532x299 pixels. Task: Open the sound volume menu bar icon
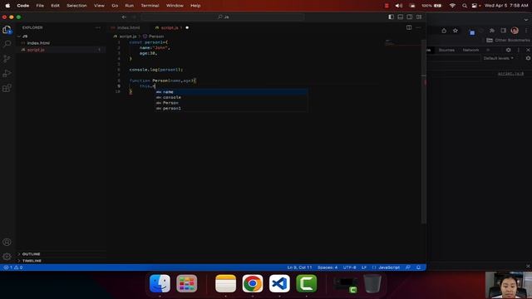click(399, 6)
